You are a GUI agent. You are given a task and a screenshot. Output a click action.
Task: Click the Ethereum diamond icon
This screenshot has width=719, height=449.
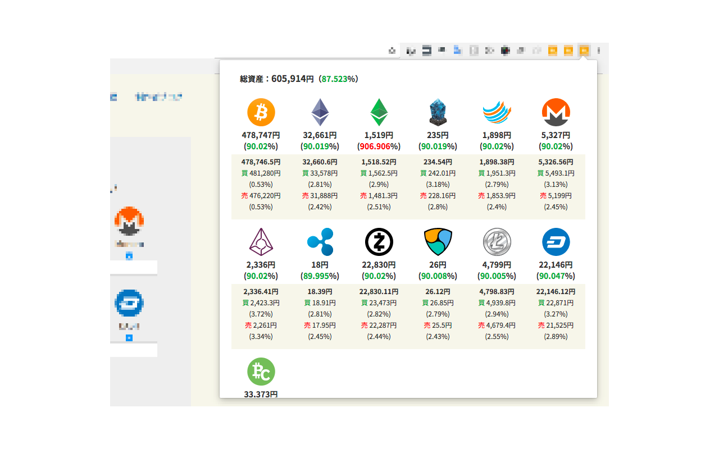pos(320,112)
